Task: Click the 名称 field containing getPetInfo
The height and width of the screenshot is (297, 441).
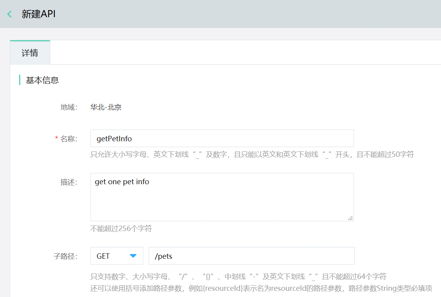Action: [222, 139]
